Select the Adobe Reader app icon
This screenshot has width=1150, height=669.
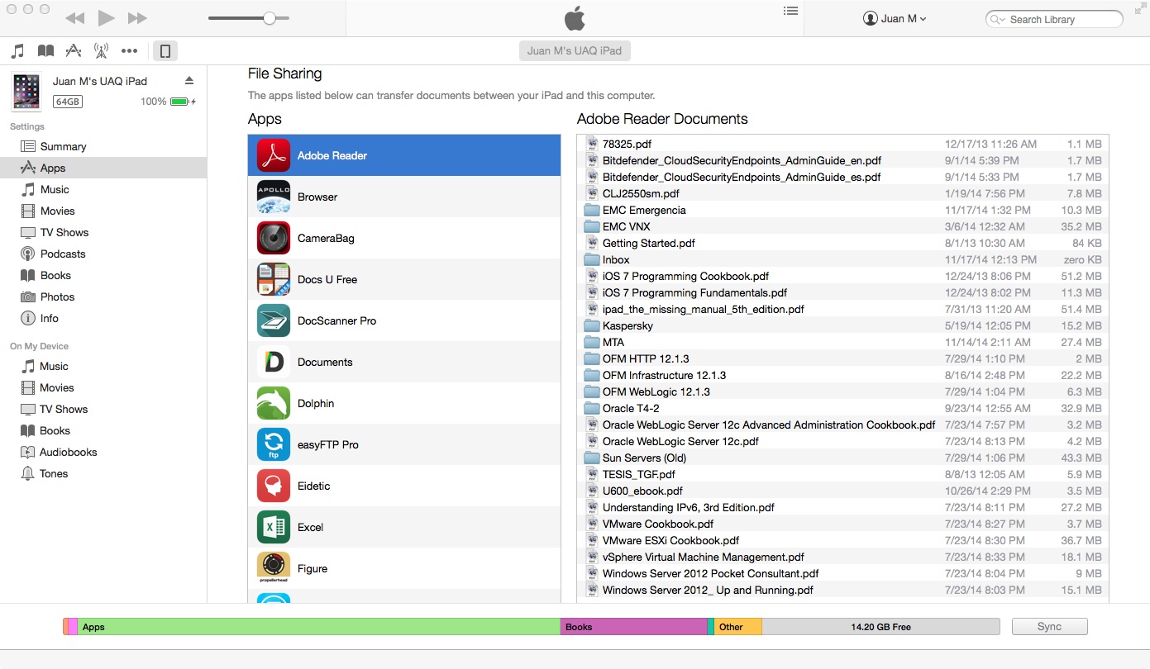point(274,155)
